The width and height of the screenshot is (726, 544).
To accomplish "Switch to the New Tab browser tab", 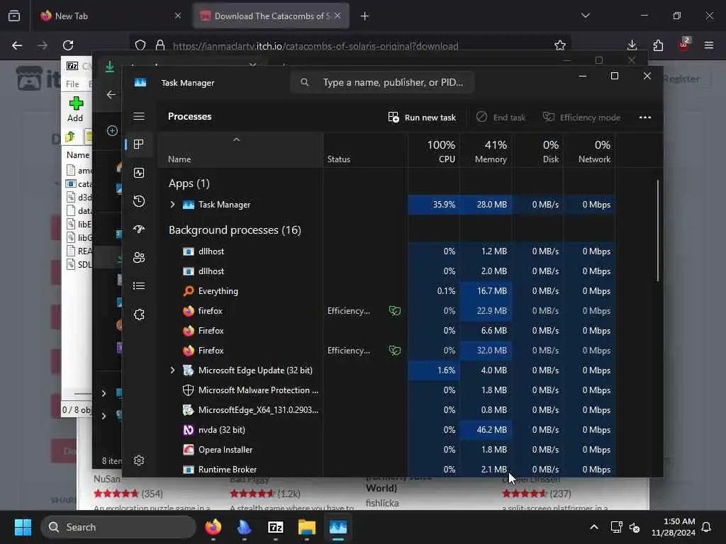I will coord(111,16).
